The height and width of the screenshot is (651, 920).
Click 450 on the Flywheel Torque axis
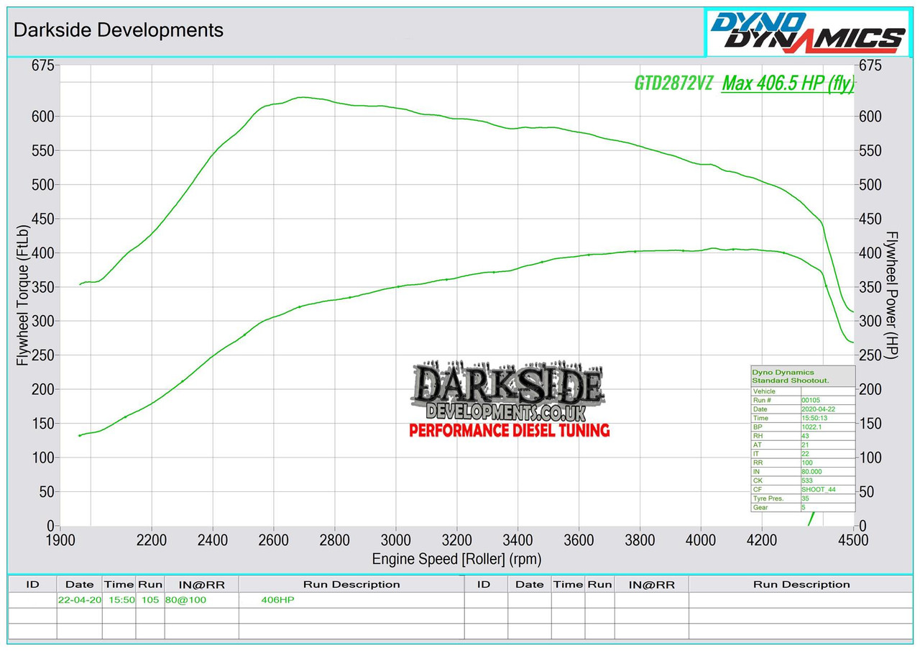point(43,219)
